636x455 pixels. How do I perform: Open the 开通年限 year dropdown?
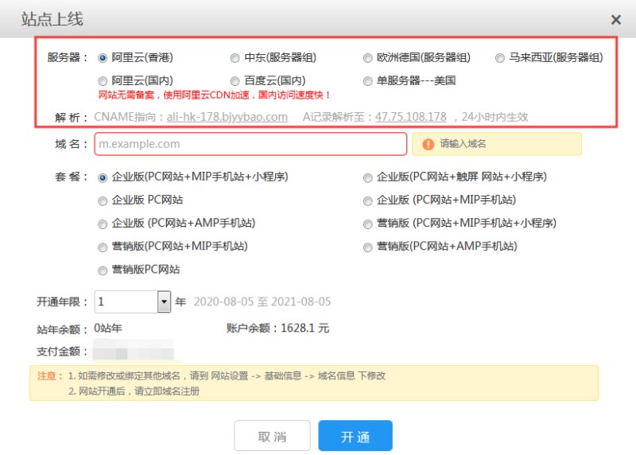click(x=165, y=302)
